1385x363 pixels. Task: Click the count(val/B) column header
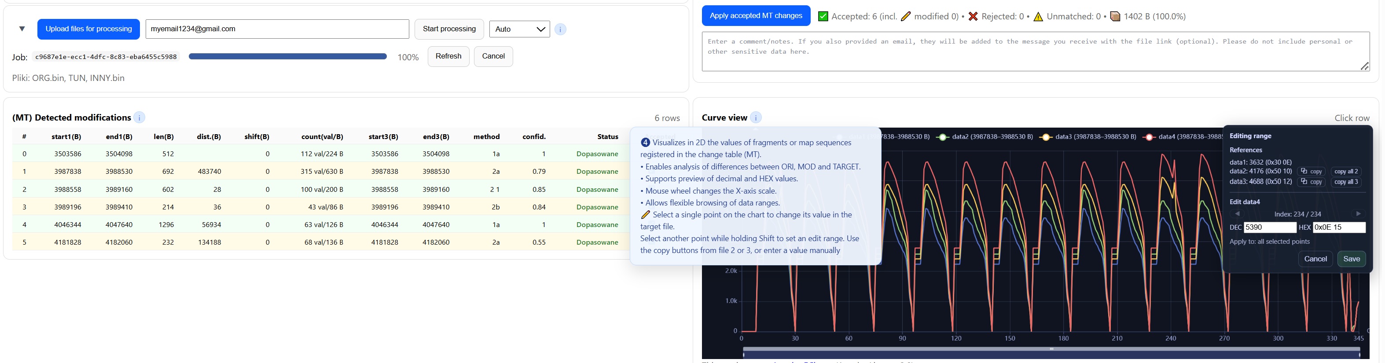(x=322, y=136)
